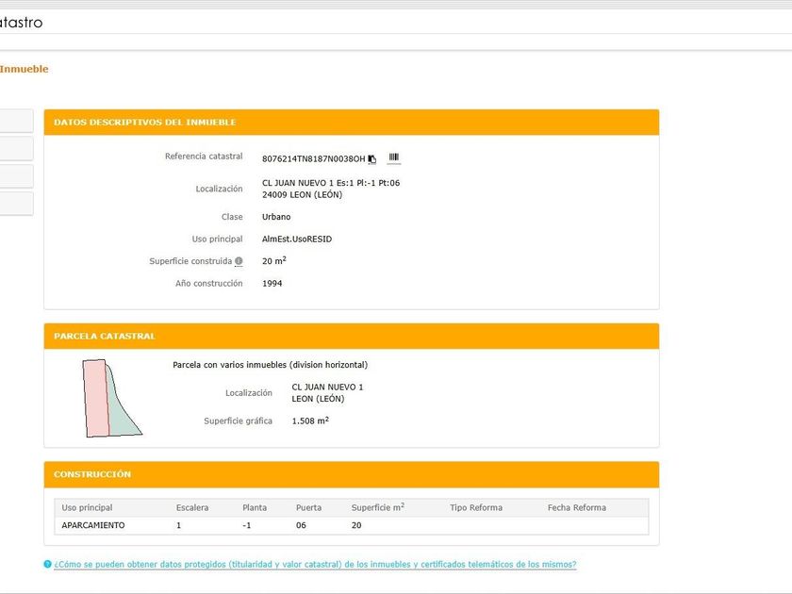Click the topmost blank left sidebar button
792x594 pixels.
click(15, 121)
